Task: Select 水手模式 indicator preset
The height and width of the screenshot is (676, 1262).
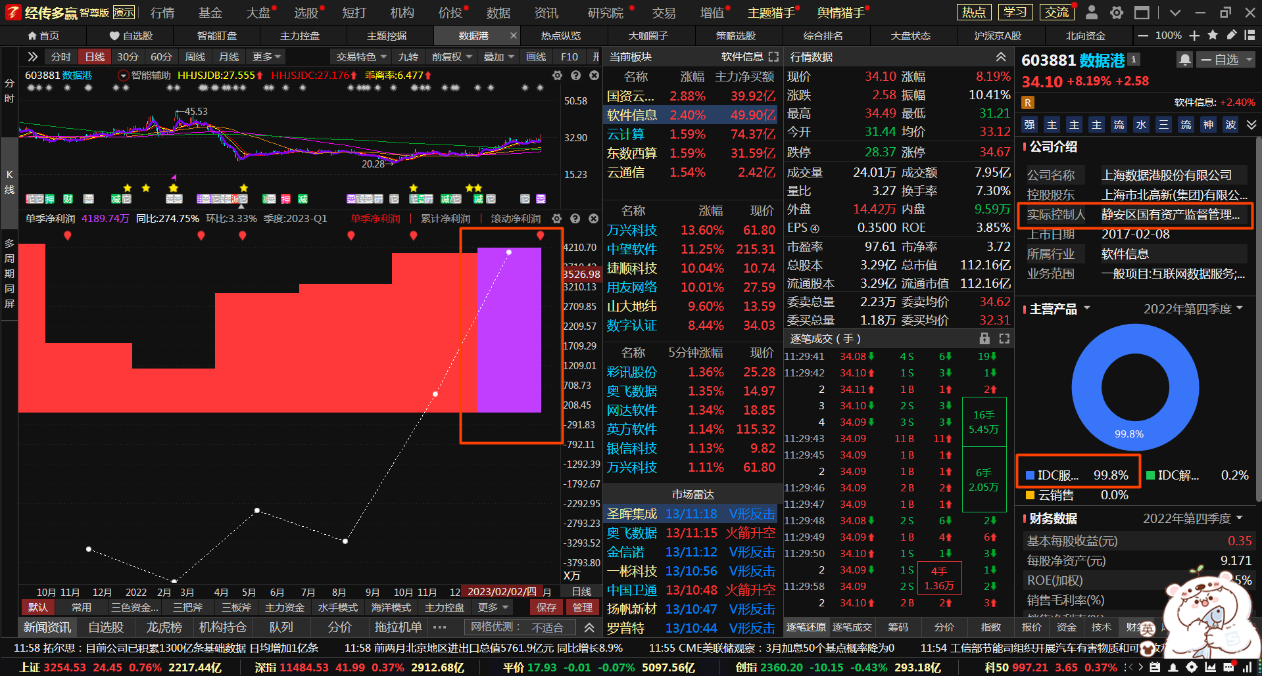Action: 338,607
